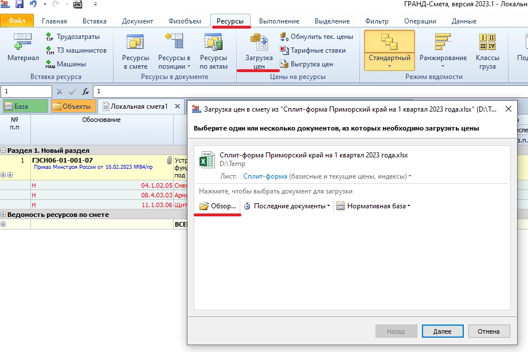Image resolution: width=528 pixels, height=352 pixels.
Task: Expand Последние документы dropdown
Action: 287,206
